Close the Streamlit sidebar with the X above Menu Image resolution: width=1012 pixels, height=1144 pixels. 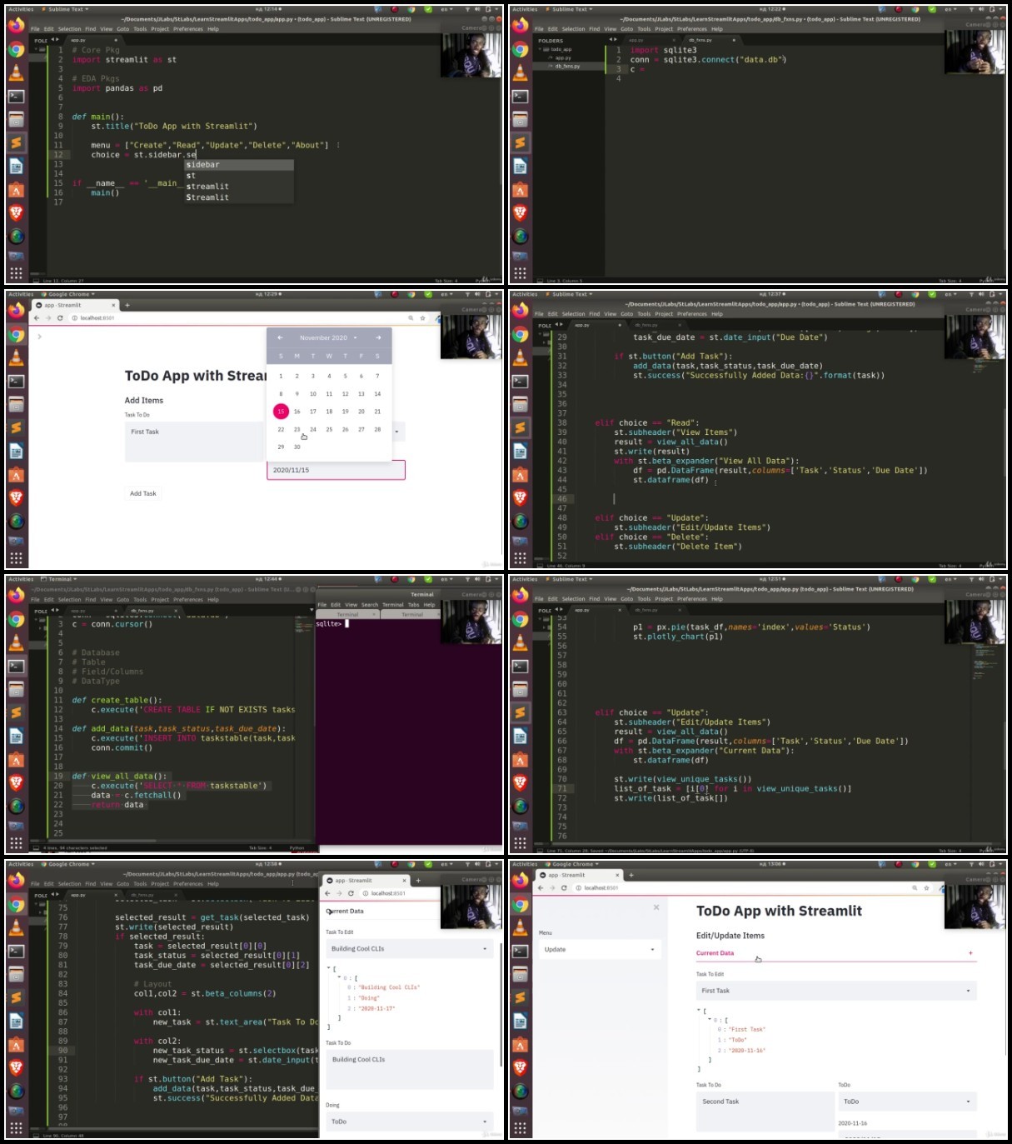(x=656, y=907)
